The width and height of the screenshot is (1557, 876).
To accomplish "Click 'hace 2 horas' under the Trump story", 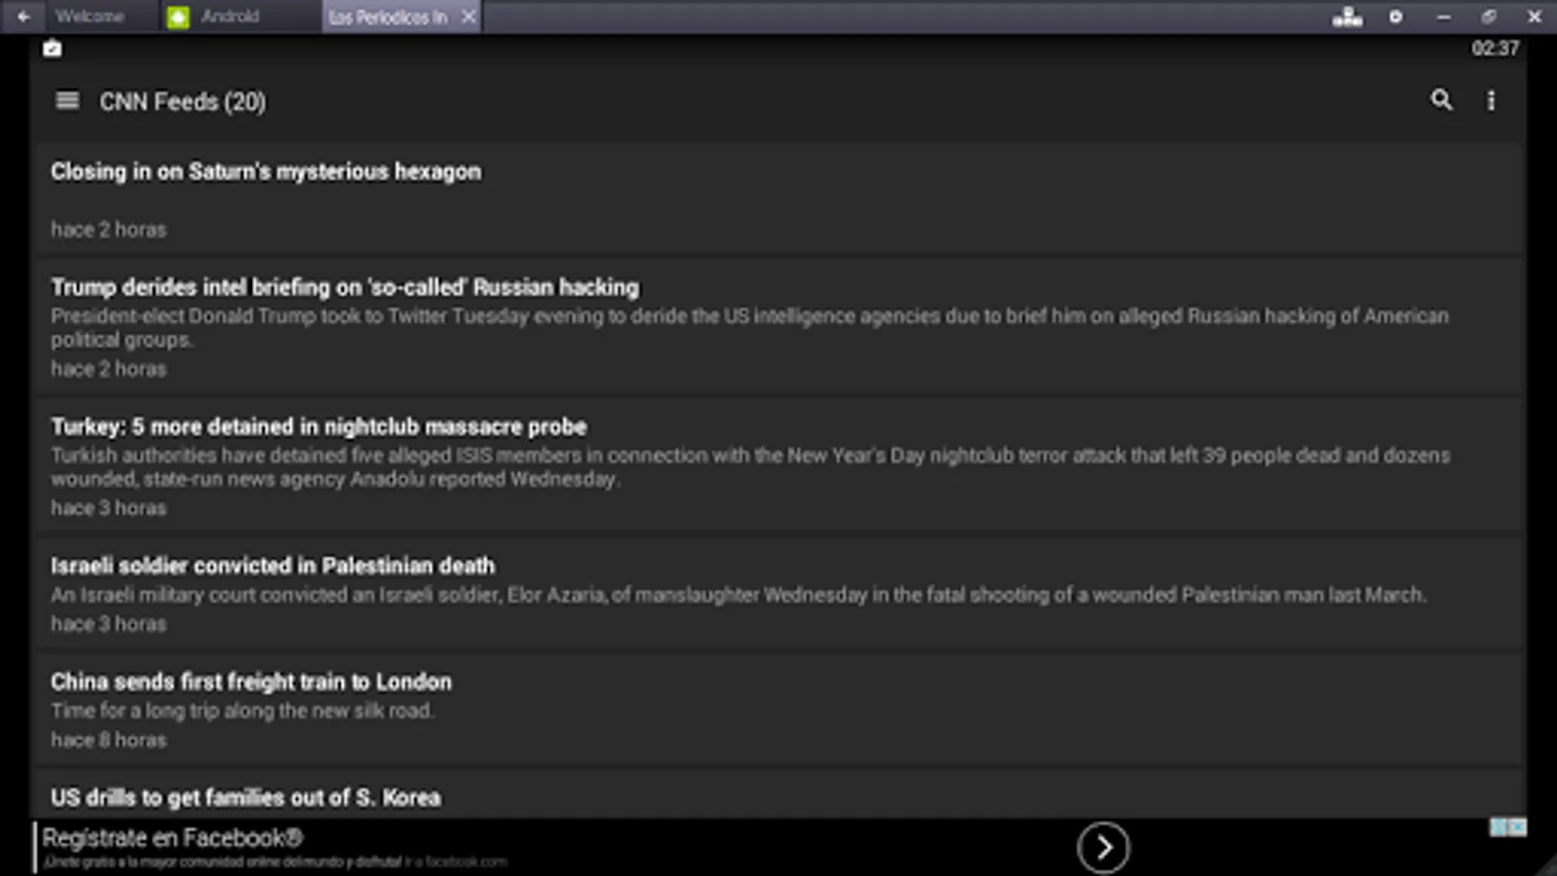I will click(108, 369).
